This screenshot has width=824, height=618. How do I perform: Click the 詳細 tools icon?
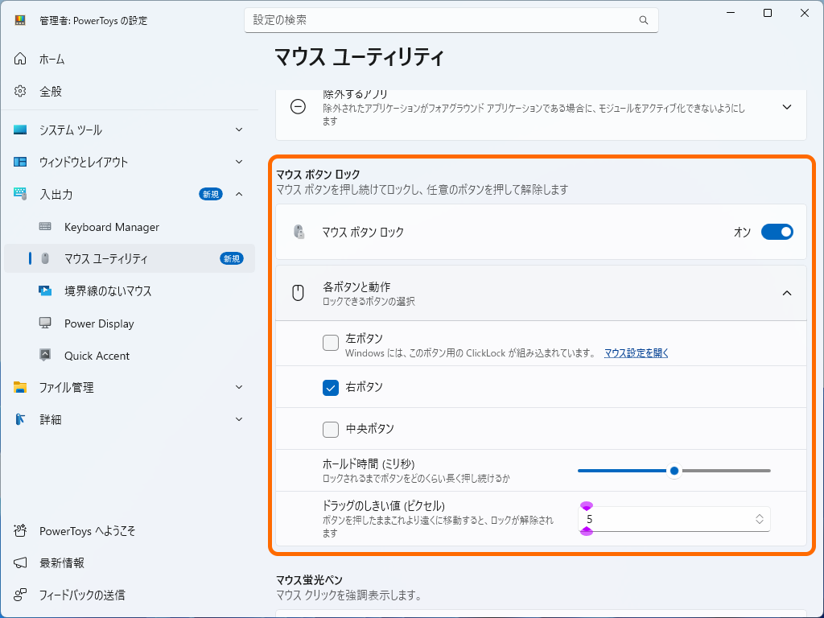[x=20, y=419]
